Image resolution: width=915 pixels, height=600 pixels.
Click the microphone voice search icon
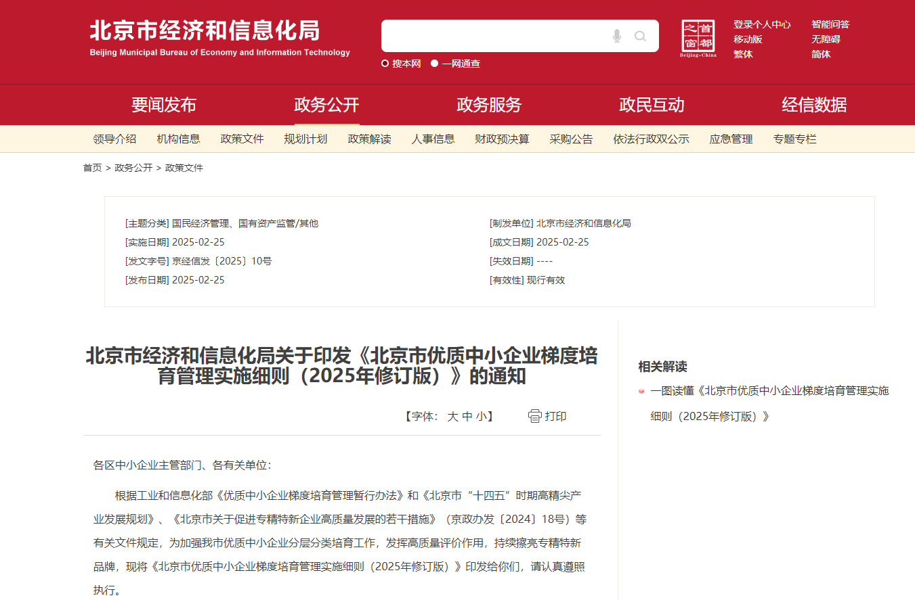(x=616, y=36)
